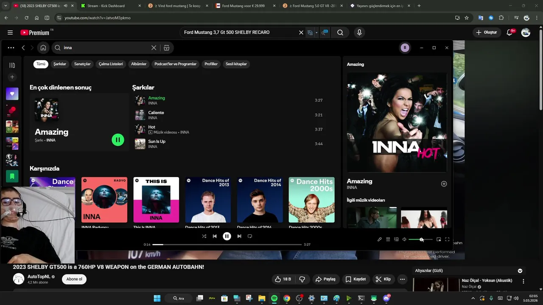
Task: Toggle repeat in Spotify player
Action: tap(250, 236)
